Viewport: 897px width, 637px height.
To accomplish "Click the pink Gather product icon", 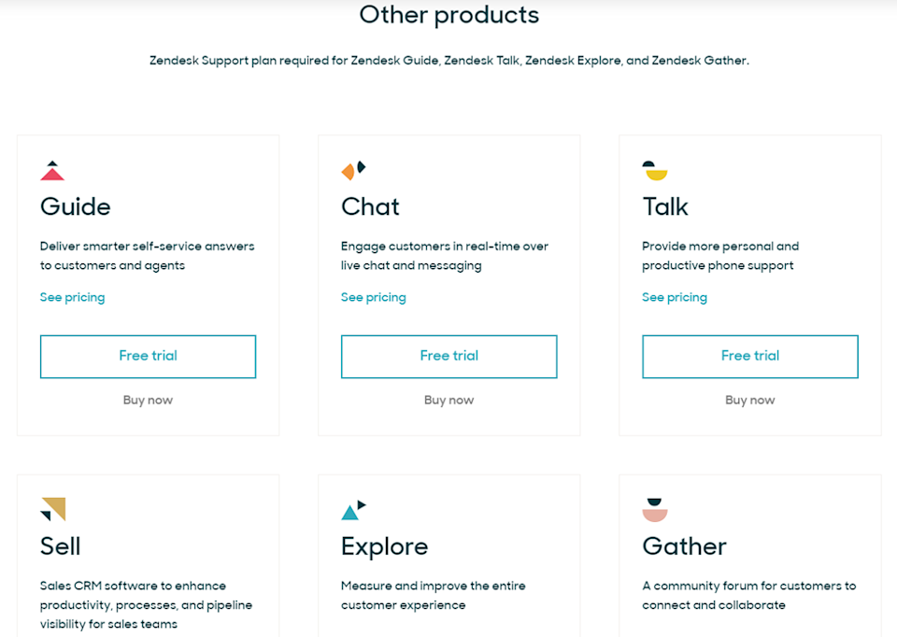I will click(654, 509).
